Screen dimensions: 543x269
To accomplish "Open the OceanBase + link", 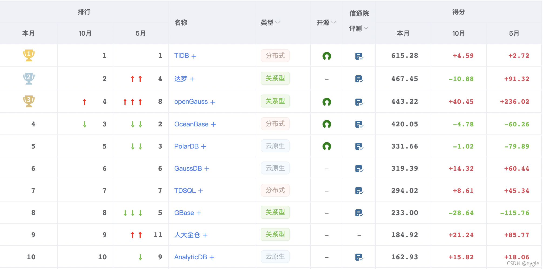I will click(195, 124).
